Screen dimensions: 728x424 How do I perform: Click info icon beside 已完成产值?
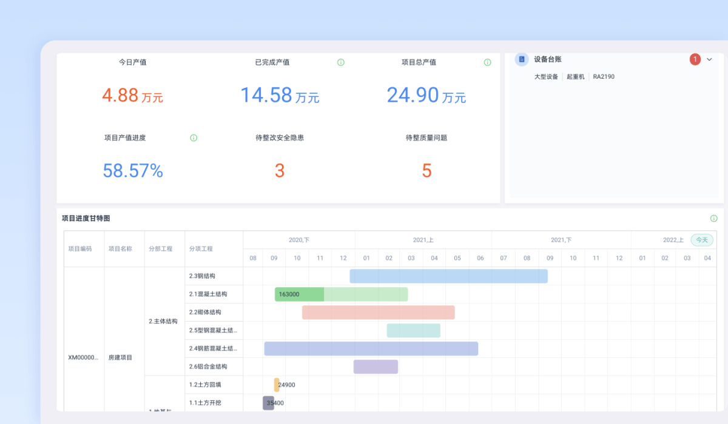(x=341, y=62)
